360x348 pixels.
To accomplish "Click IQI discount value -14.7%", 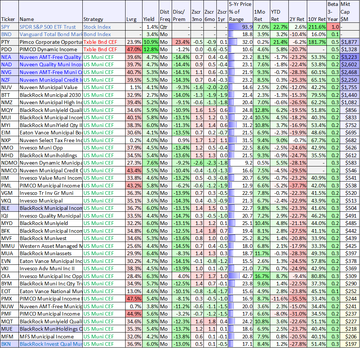I will pos(181,216).
